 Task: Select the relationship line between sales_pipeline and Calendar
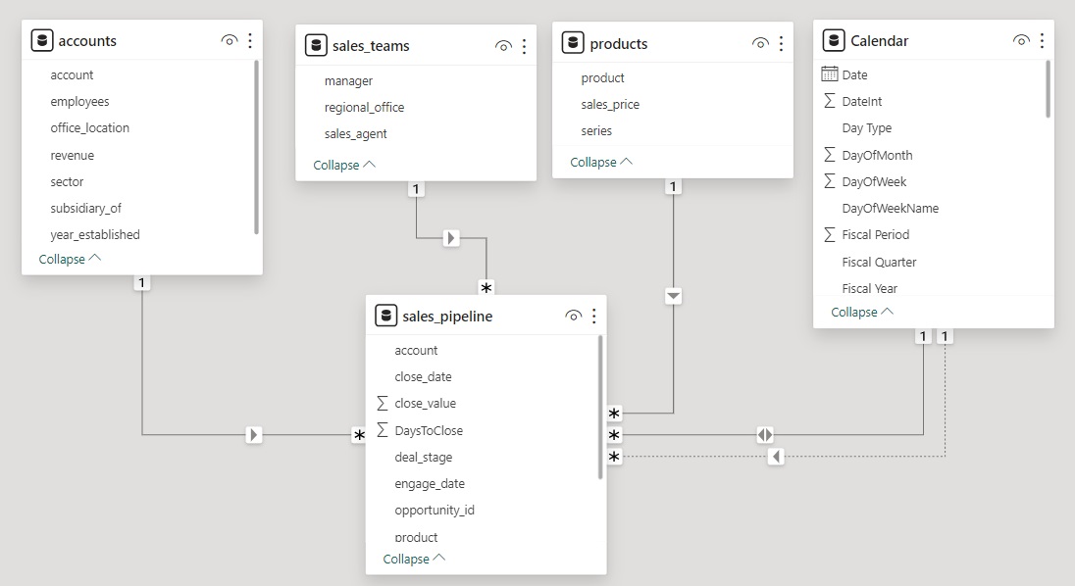764,434
